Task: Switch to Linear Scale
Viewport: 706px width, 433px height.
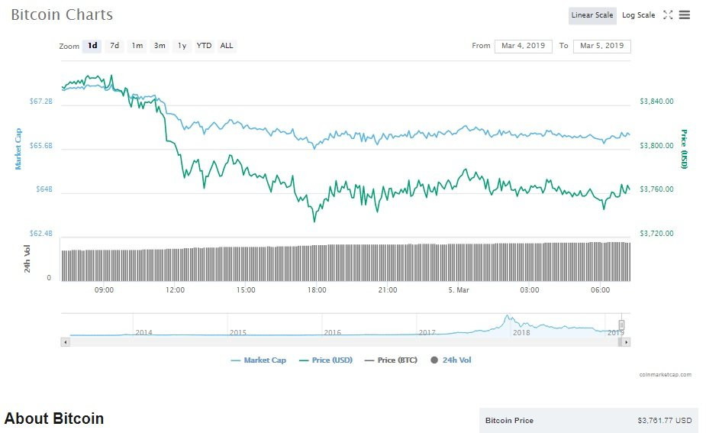Action: tap(592, 15)
